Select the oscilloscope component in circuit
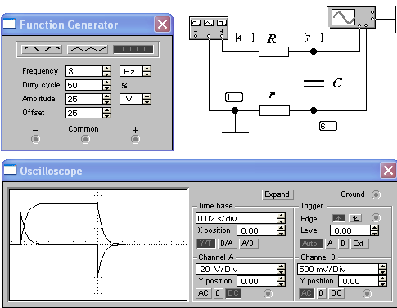This screenshot has width=397, height=308. pyautogui.click(x=351, y=17)
